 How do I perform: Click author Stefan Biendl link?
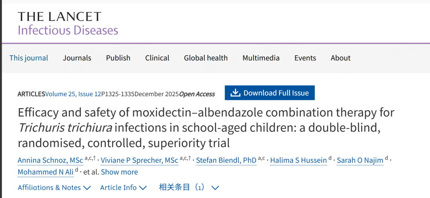point(226,160)
